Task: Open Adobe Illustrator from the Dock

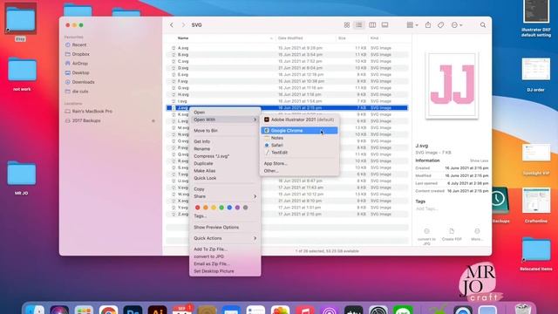Action: pos(157,310)
